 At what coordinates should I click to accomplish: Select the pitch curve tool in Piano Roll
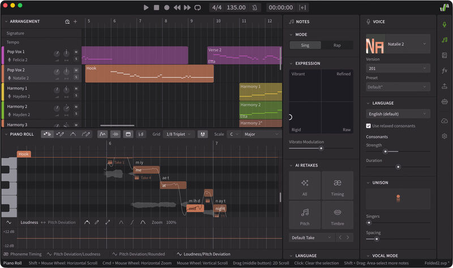(73, 134)
